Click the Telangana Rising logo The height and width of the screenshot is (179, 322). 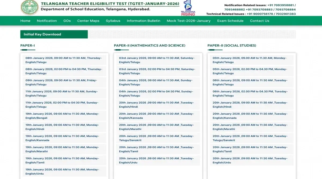tap(188, 8)
